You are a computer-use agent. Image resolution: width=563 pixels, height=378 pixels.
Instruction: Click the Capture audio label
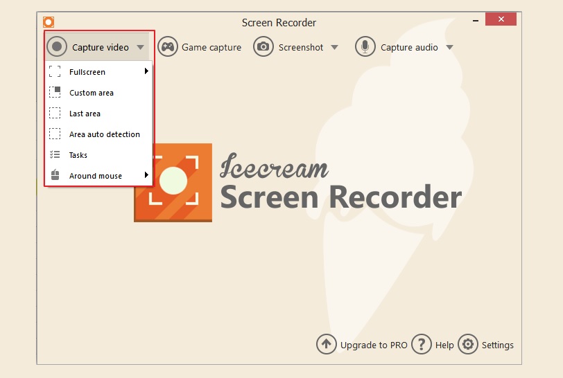tap(409, 47)
